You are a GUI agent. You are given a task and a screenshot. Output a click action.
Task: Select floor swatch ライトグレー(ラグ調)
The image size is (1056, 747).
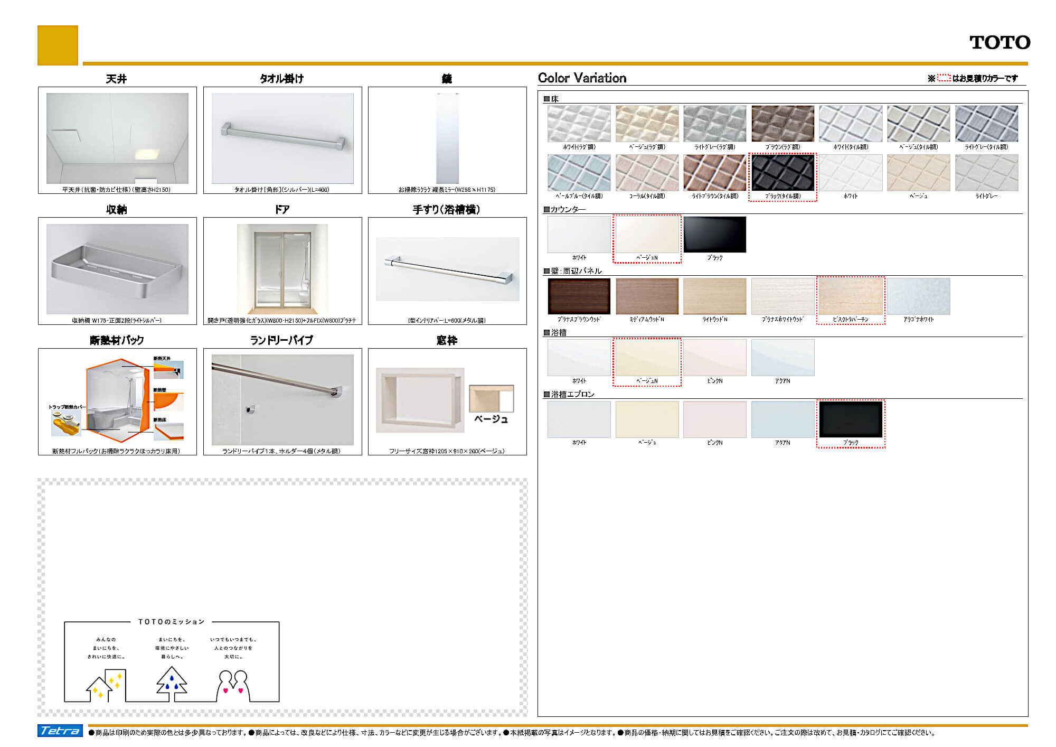[715, 124]
